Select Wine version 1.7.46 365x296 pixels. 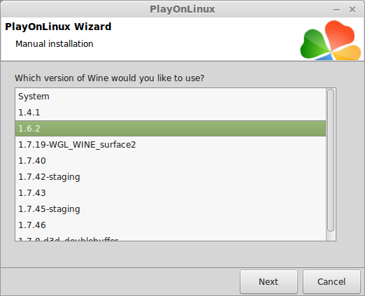click(171, 225)
